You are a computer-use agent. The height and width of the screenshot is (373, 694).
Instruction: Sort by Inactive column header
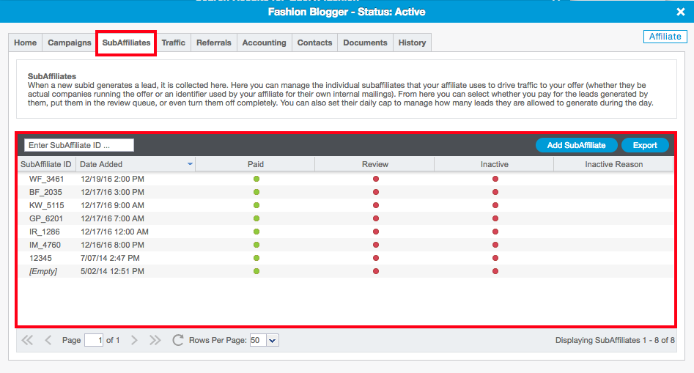click(495, 164)
